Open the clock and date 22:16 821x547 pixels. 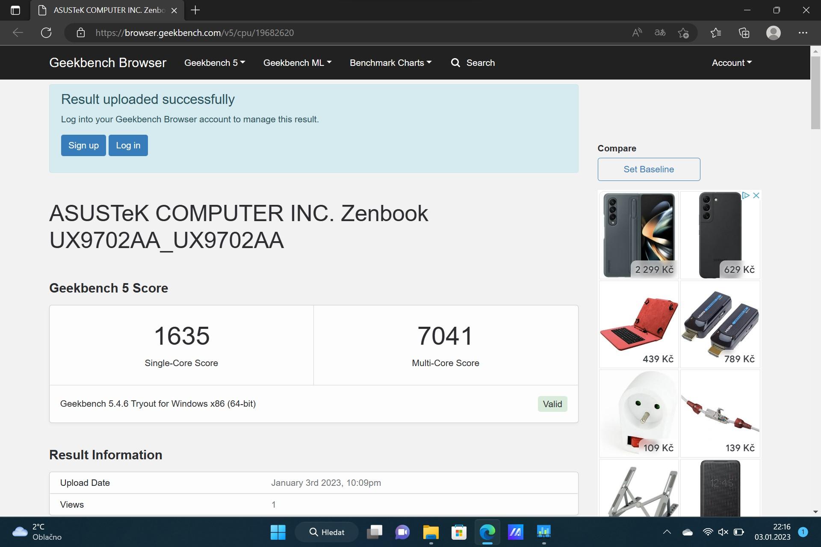tap(772, 532)
